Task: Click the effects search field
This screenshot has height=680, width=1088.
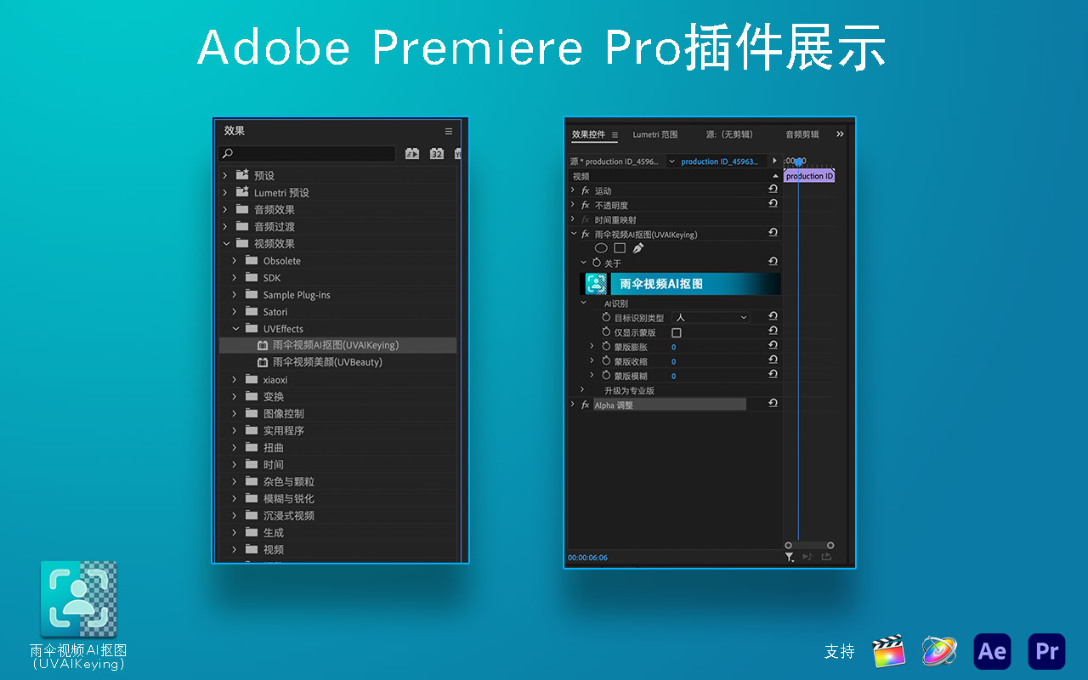Action: click(307, 154)
